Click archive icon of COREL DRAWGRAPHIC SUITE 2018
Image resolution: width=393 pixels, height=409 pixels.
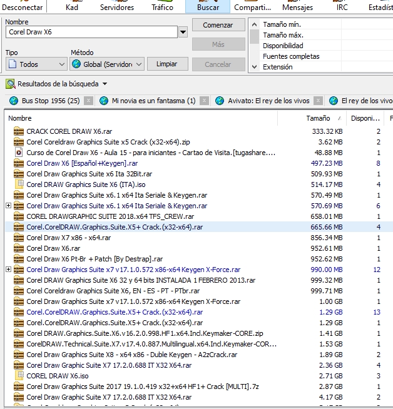click(19, 216)
